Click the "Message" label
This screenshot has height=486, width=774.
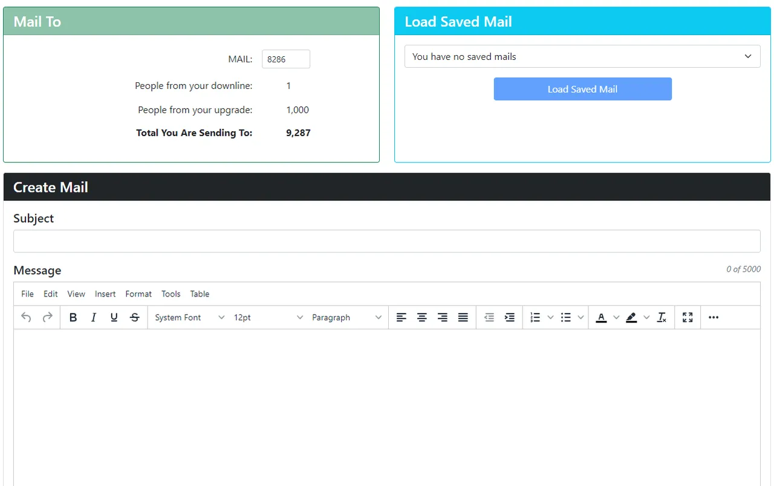[x=37, y=270]
